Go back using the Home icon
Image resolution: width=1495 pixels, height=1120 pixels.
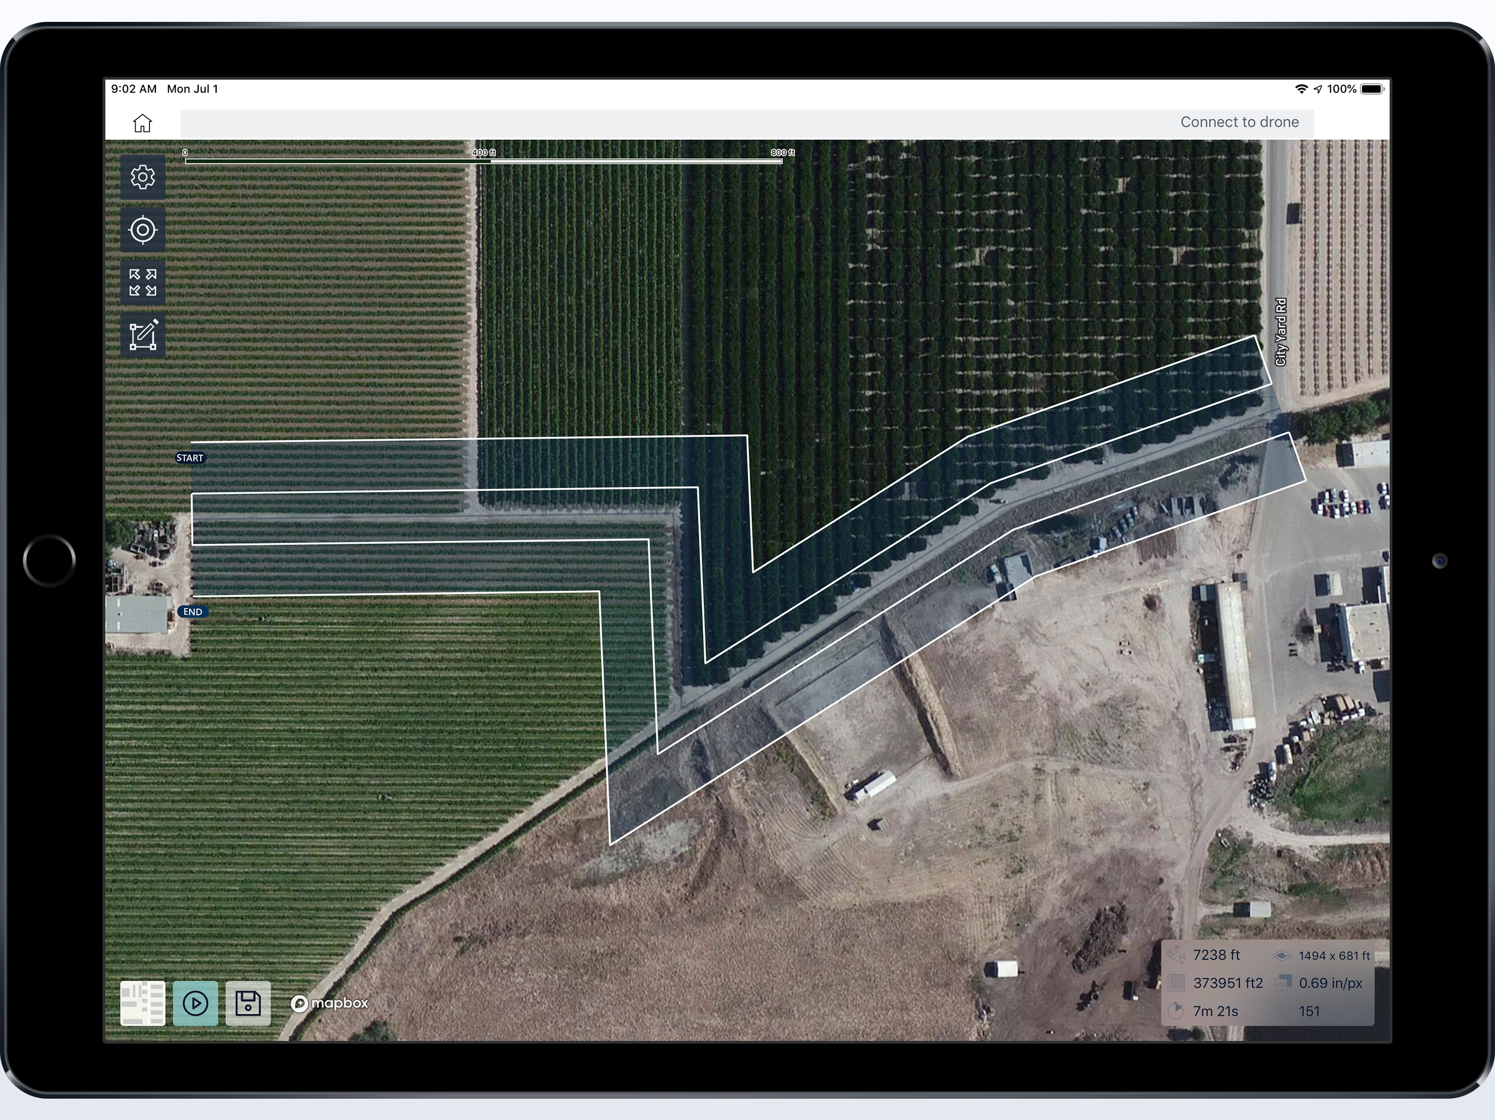[x=143, y=123]
